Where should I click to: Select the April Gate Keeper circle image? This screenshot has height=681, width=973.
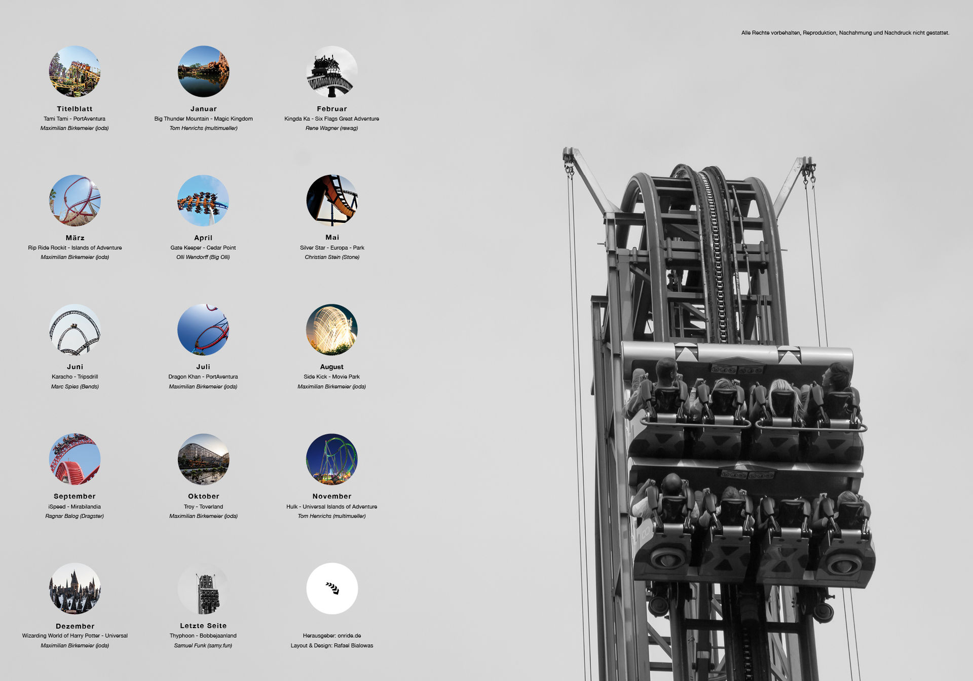(x=203, y=201)
